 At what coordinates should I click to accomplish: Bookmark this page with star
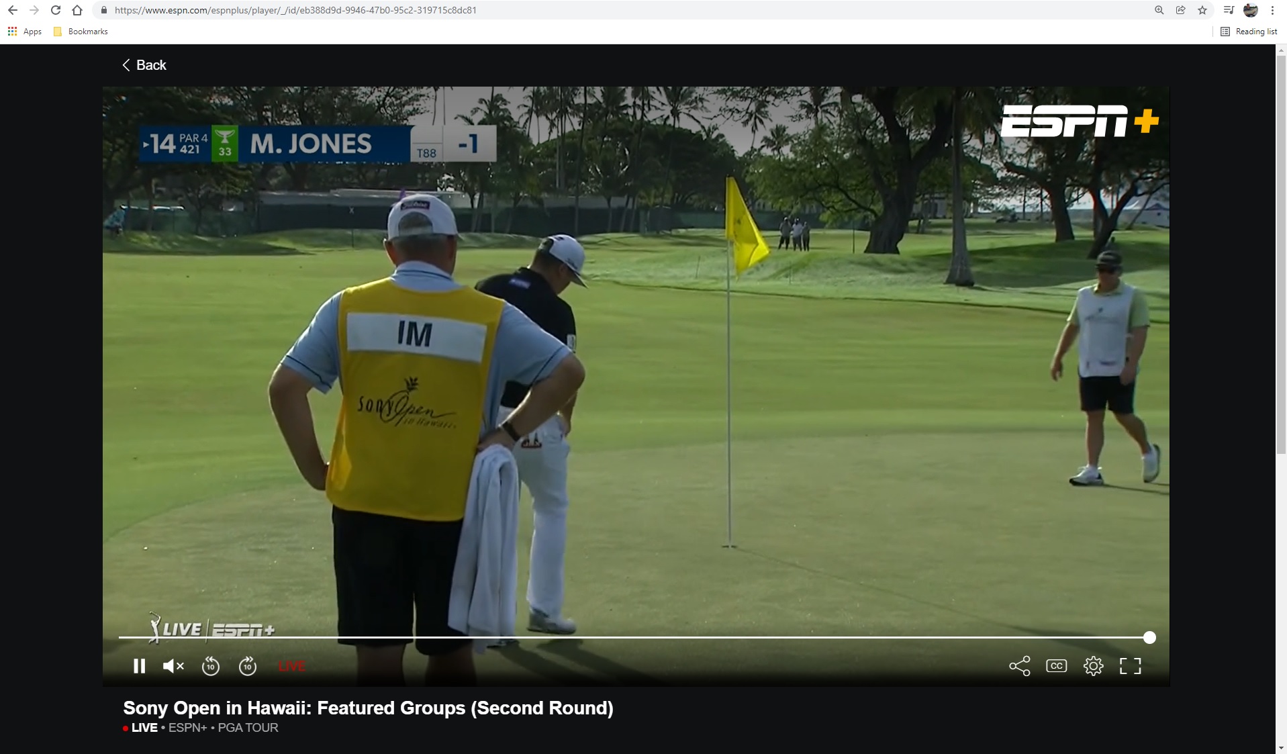coord(1202,10)
